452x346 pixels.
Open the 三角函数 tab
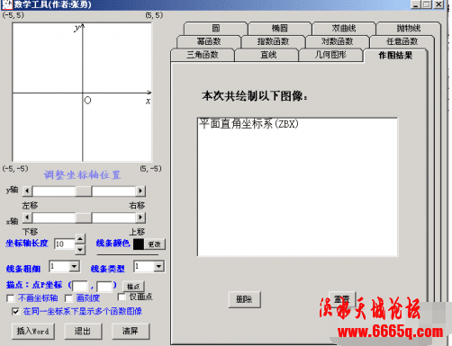point(203,55)
